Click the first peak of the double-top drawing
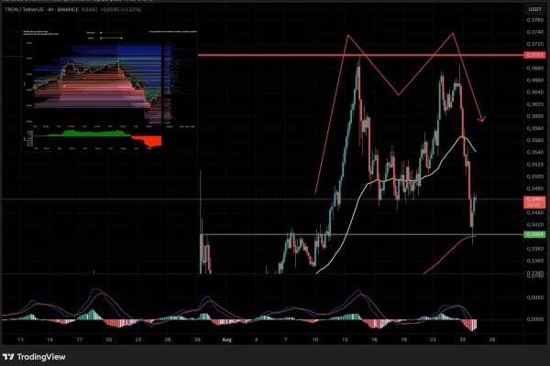Viewport: 550px width, 366px height. (x=348, y=36)
